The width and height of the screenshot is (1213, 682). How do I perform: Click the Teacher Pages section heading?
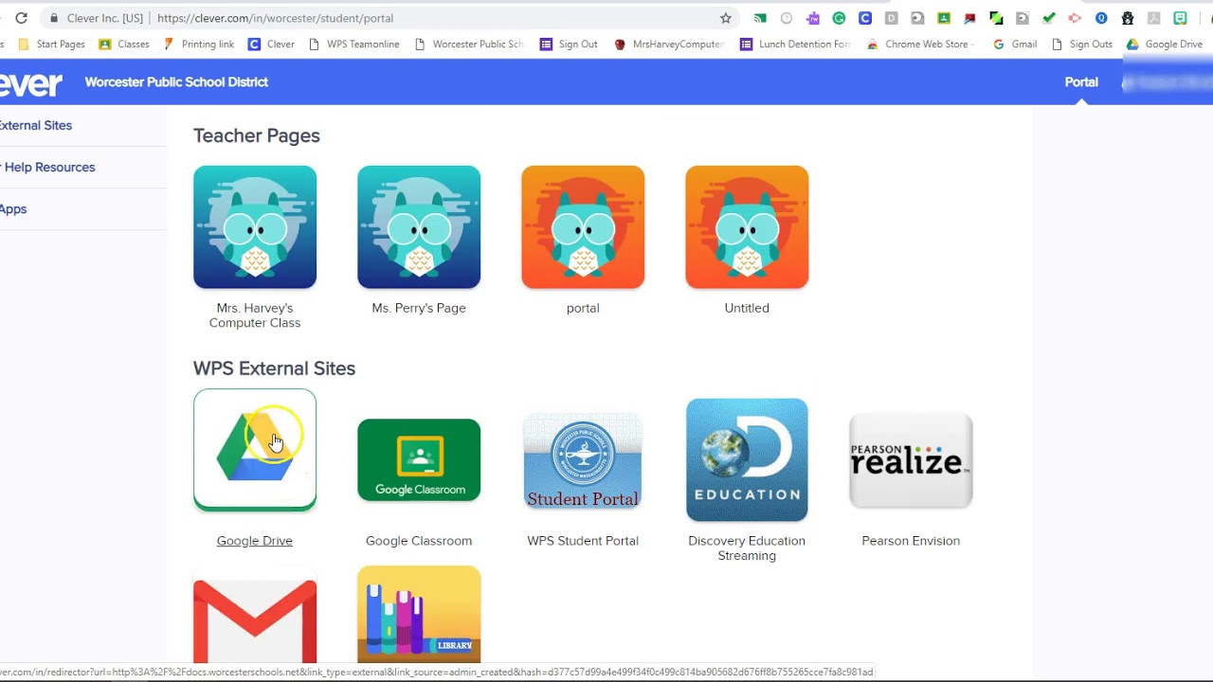tap(257, 135)
